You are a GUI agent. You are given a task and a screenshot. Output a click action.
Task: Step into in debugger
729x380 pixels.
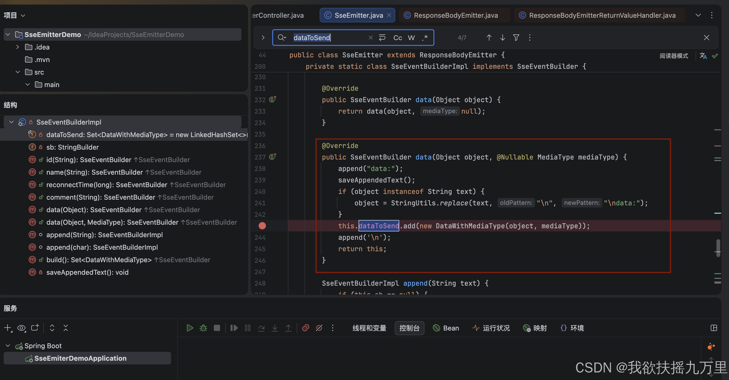click(275, 328)
